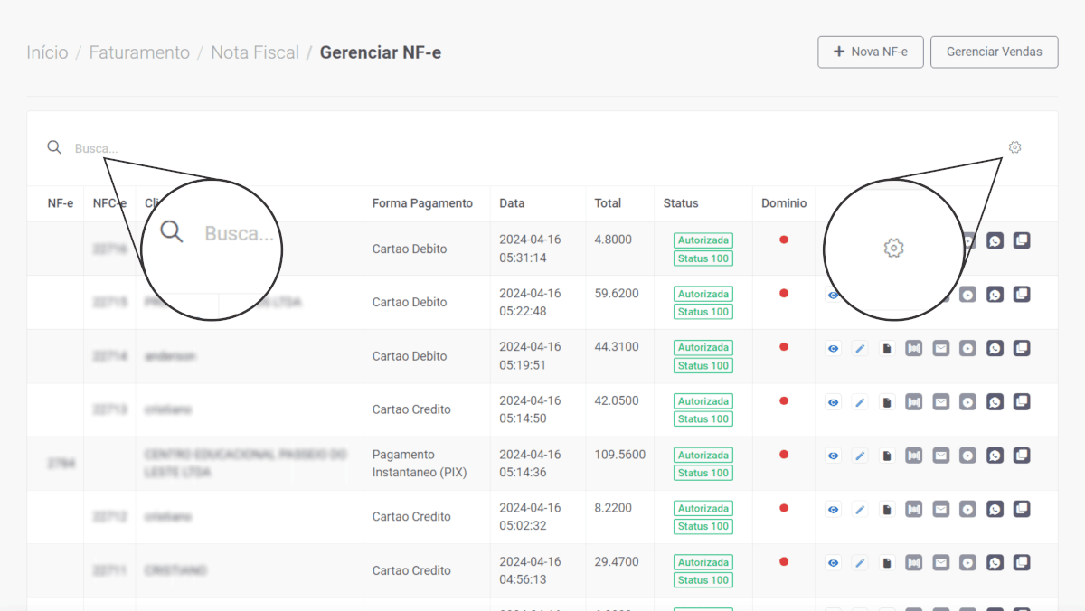WhatsApp the 42.0500 invoice
This screenshot has height=611, width=1085.
995,401
